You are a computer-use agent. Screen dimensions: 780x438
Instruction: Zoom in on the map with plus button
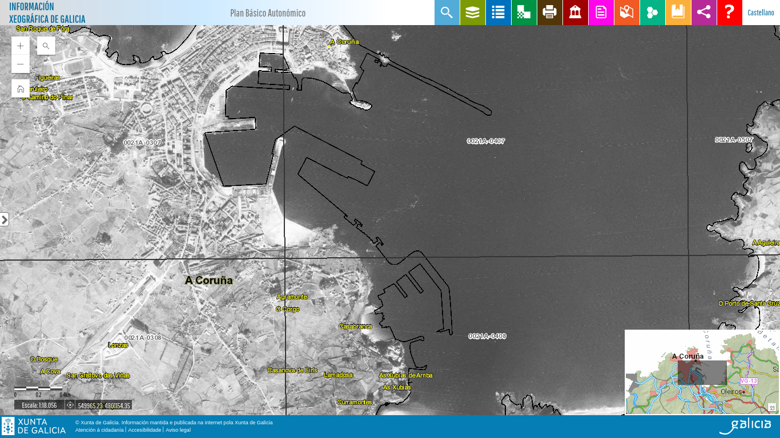(x=21, y=46)
